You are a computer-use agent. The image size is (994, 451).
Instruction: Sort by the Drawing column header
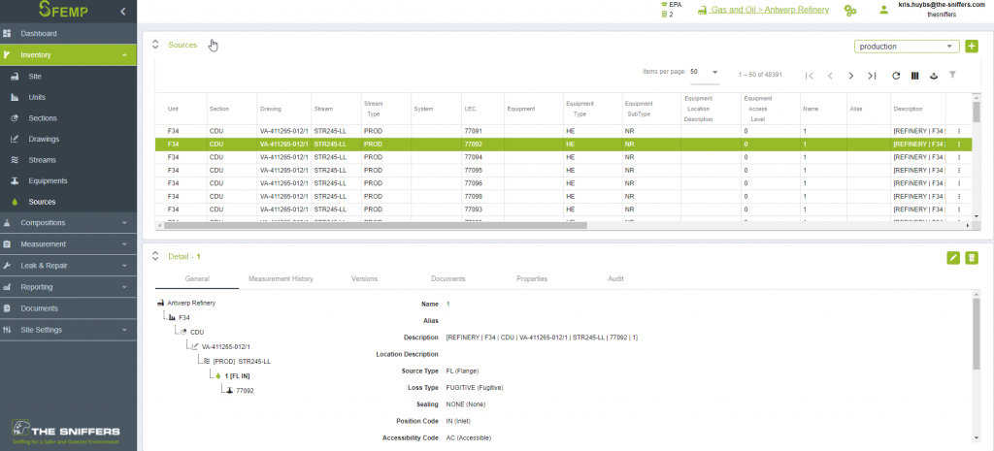pyautogui.click(x=270, y=109)
